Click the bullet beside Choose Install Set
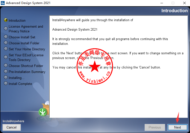Image resolution: width=190 pixels, height=133 pixels. tap(6, 37)
